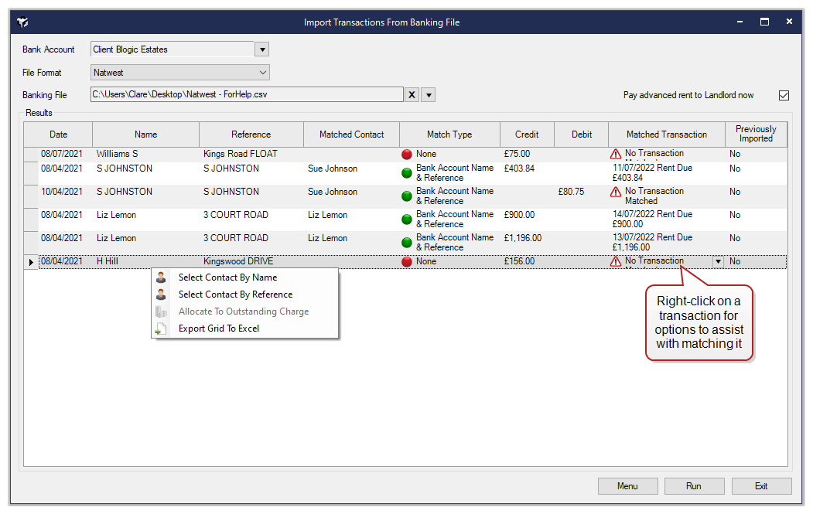Open the Natwest File Format dropdown
The height and width of the screenshot is (514, 813).
coord(264,72)
